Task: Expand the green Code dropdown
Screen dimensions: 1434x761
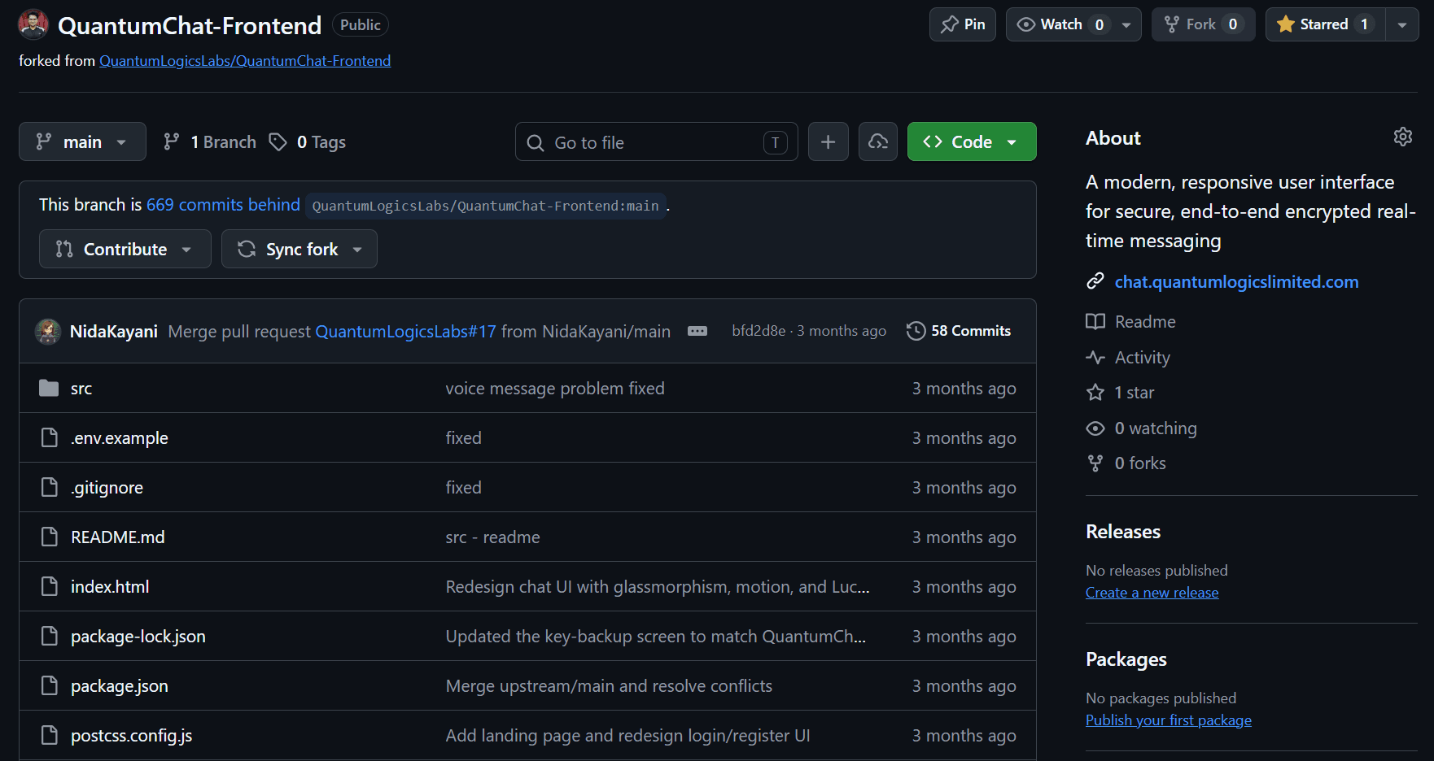Action: pyautogui.click(x=972, y=141)
